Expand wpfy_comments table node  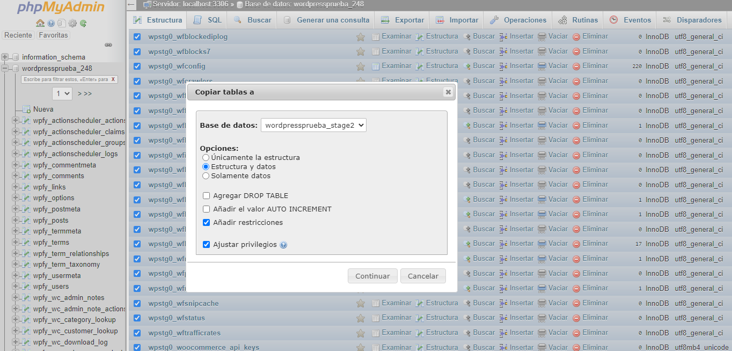[x=16, y=176]
